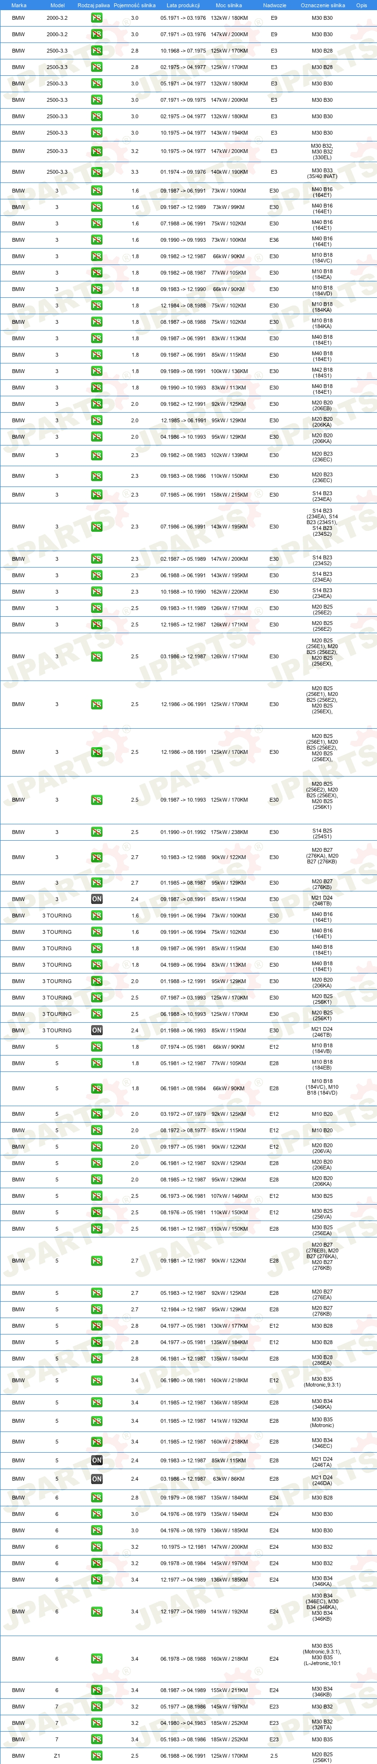Select engine code M10 B18 (184EA)
Viewport: 377px width, 1764px height.
point(322,274)
